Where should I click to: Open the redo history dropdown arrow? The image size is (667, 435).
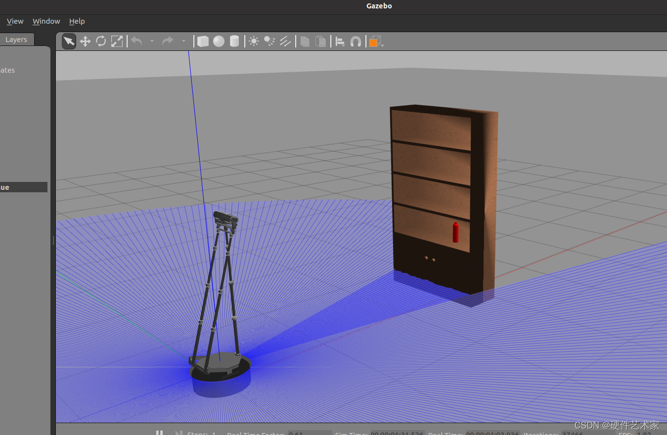tap(183, 41)
